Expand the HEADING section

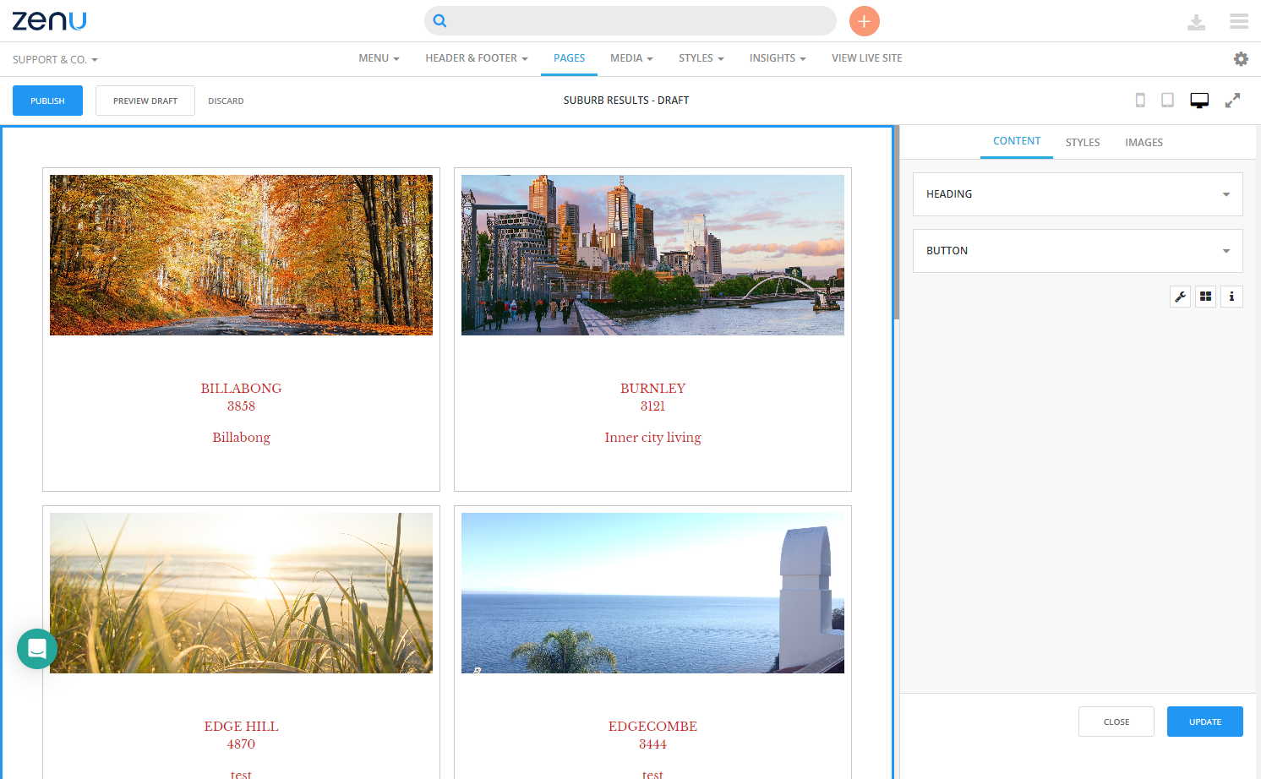pos(1078,194)
